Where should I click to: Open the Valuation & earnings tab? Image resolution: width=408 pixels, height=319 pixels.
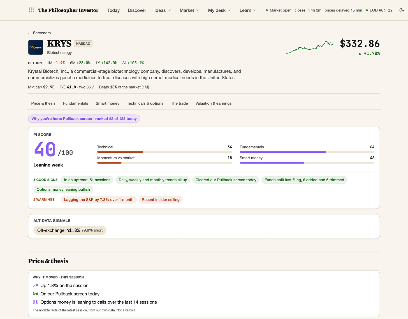(214, 103)
